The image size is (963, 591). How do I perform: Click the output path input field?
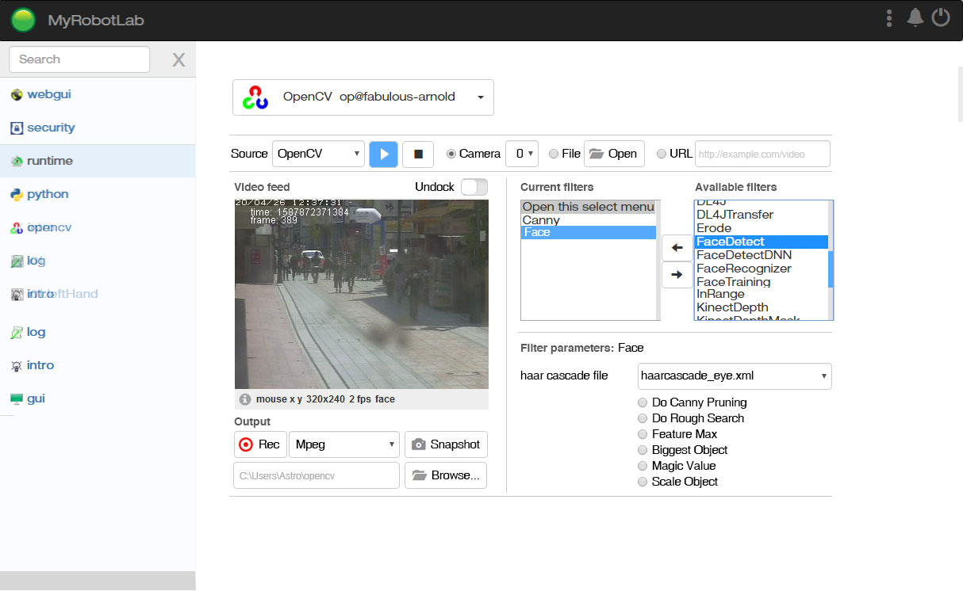point(317,475)
